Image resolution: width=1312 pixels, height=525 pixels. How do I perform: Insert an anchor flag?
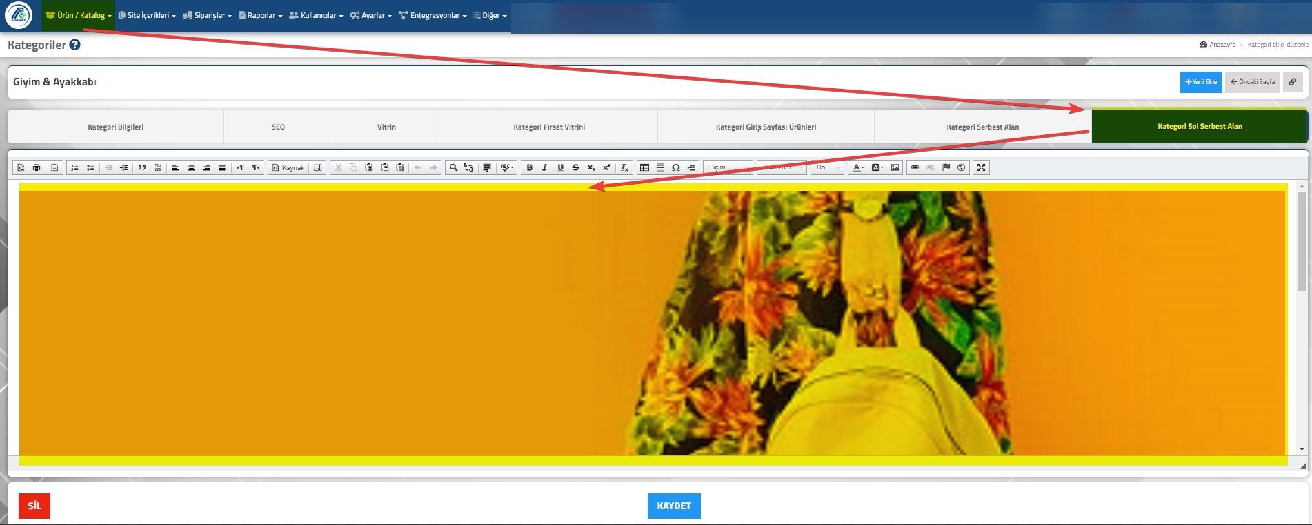click(946, 167)
